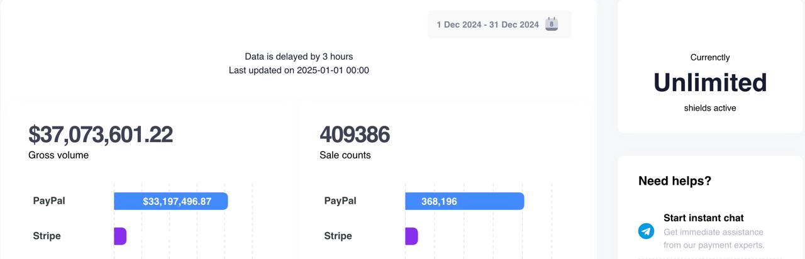Viewport: 805px width, 259px height.
Task: Click the 'Need helps?' heading
Action: point(675,181)
